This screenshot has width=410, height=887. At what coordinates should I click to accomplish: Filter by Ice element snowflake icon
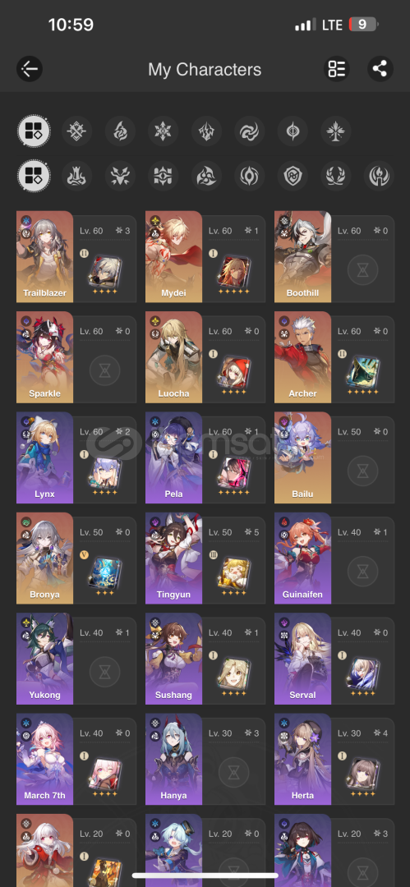coord(163,131)
